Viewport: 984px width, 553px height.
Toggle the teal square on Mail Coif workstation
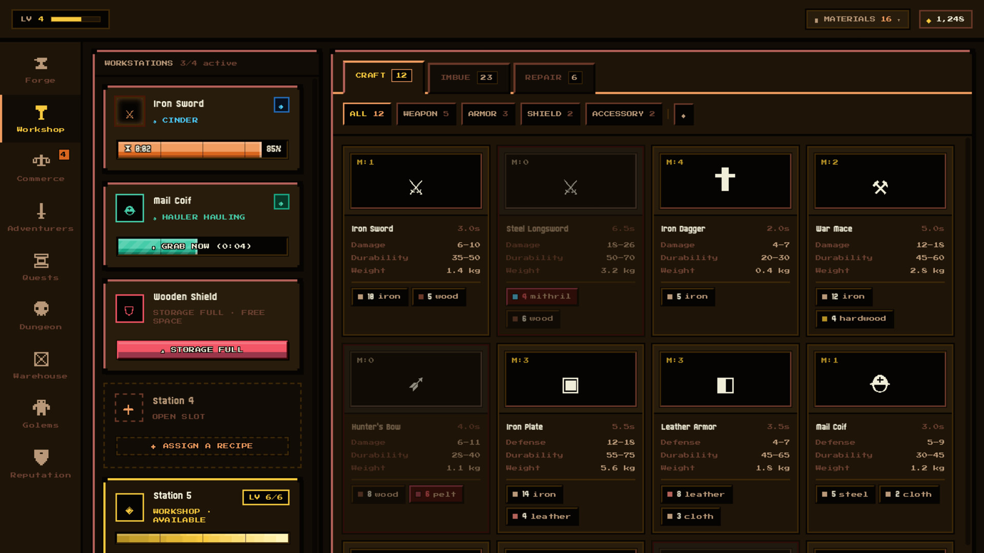tap(281, 202)
